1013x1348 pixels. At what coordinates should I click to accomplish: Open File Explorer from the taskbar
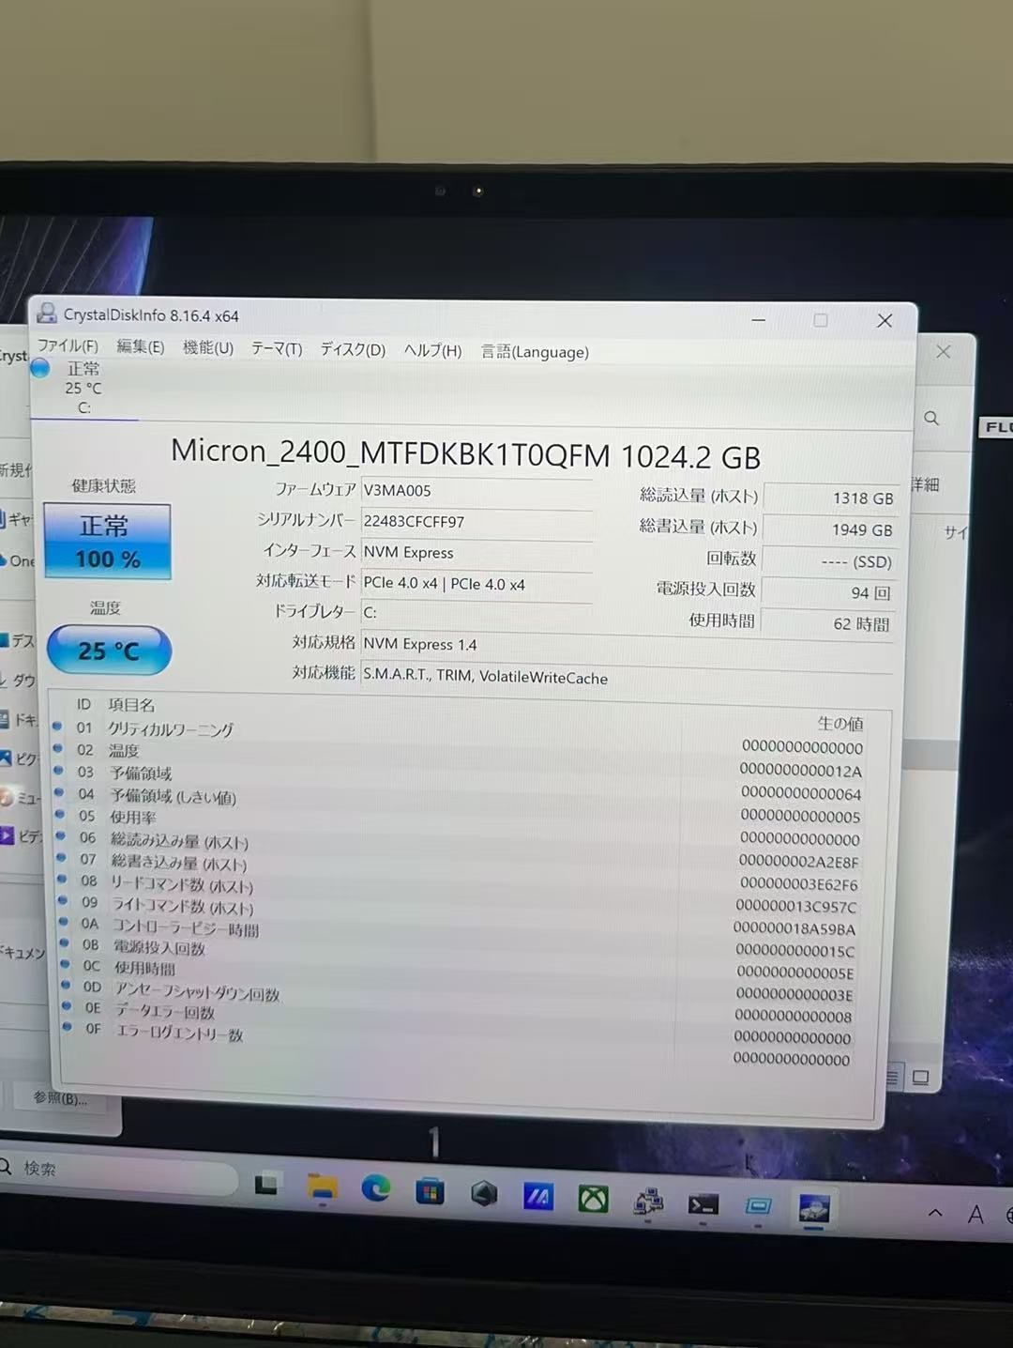[323, 1187]
